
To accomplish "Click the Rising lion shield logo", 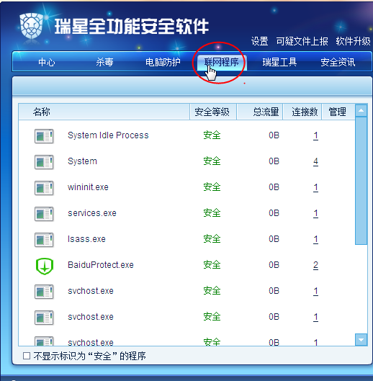I will [31, 26].
